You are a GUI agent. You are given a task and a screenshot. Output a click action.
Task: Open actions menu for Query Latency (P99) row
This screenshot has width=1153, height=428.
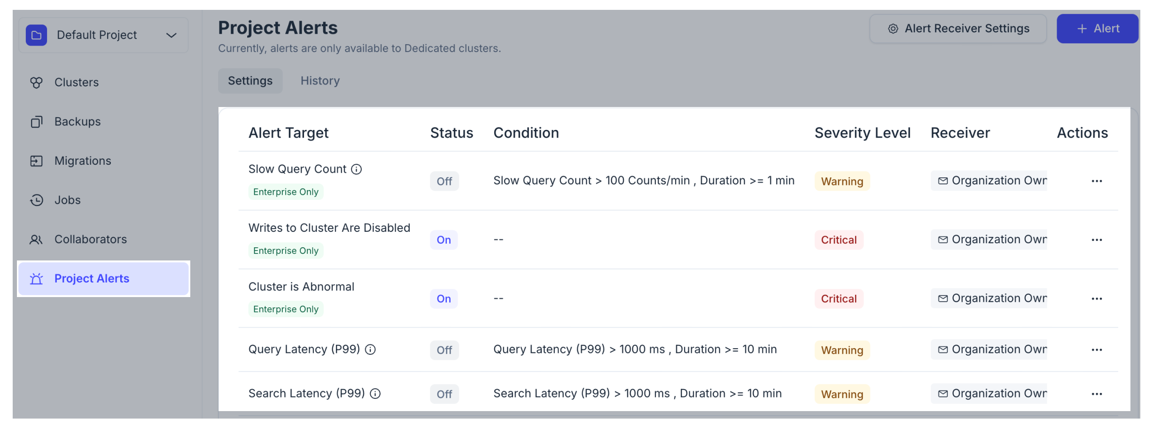[x=1097, y=350]
